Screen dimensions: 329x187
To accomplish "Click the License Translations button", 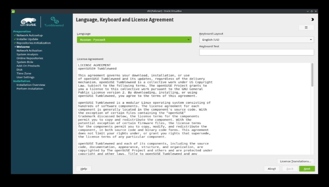I will coord(296,161).
